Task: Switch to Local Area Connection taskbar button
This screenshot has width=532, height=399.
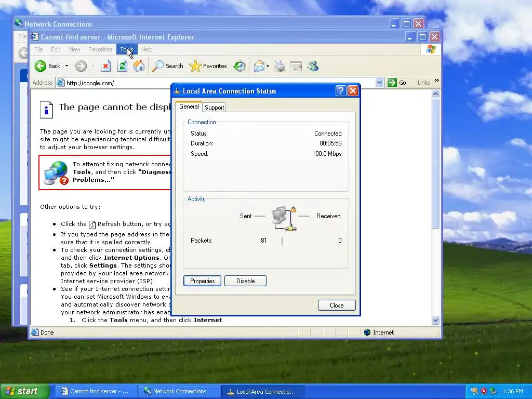Action: coord(262,392)
